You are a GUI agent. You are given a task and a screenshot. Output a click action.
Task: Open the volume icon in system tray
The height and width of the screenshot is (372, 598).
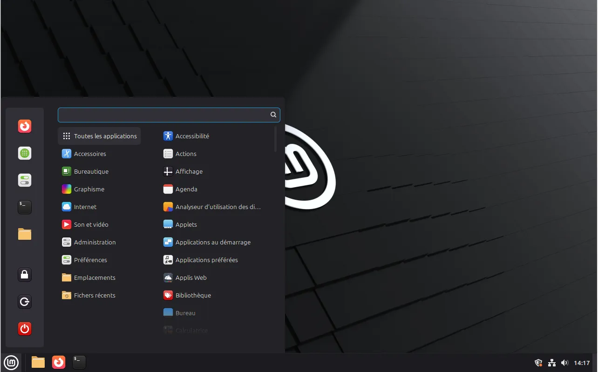tap(565, 363)
